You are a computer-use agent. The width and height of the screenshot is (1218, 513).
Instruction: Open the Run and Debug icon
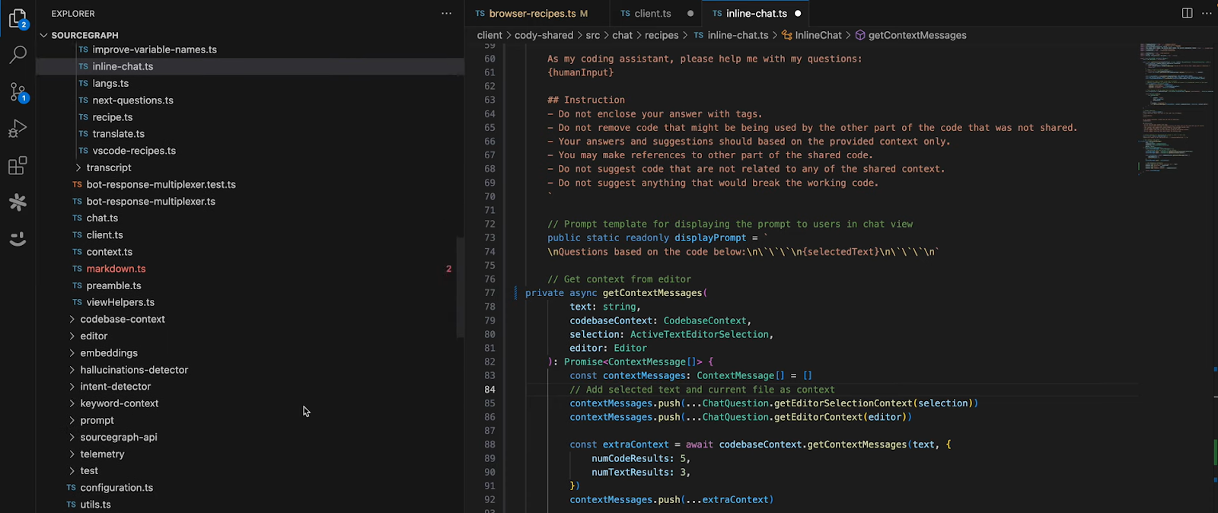18,129
